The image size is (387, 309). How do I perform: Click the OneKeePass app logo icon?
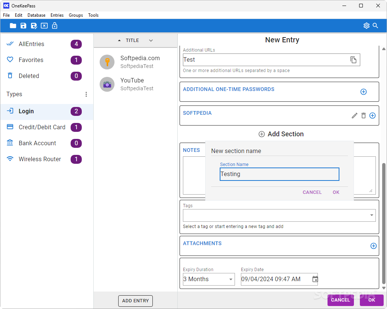pos(6,6)
